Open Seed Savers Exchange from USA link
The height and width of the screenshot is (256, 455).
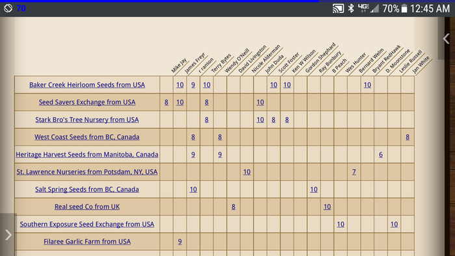tap(87, 102)
